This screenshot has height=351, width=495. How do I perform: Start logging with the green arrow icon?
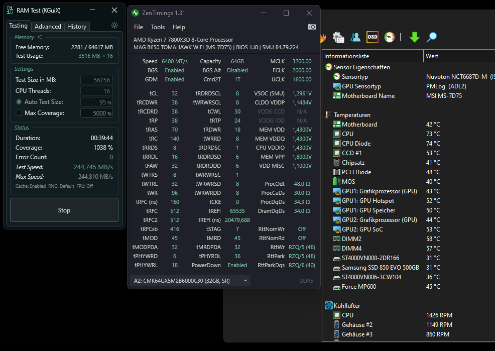[414, 37]
